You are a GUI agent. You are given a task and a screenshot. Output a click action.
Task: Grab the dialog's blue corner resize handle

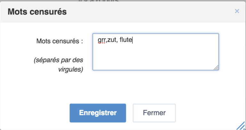click(x=241, y=126)
